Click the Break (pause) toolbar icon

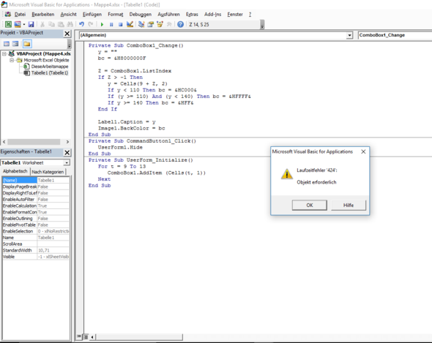pos(111,24)
